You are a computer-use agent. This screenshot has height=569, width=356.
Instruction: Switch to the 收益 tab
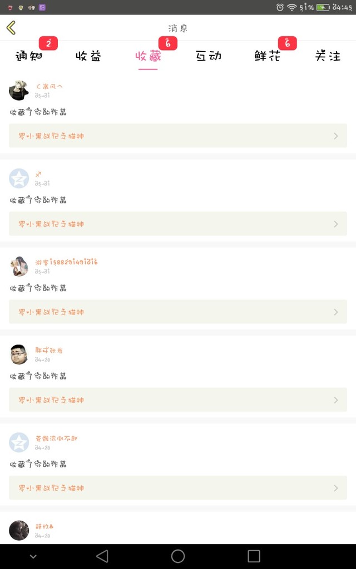click(x=88, y=56)
